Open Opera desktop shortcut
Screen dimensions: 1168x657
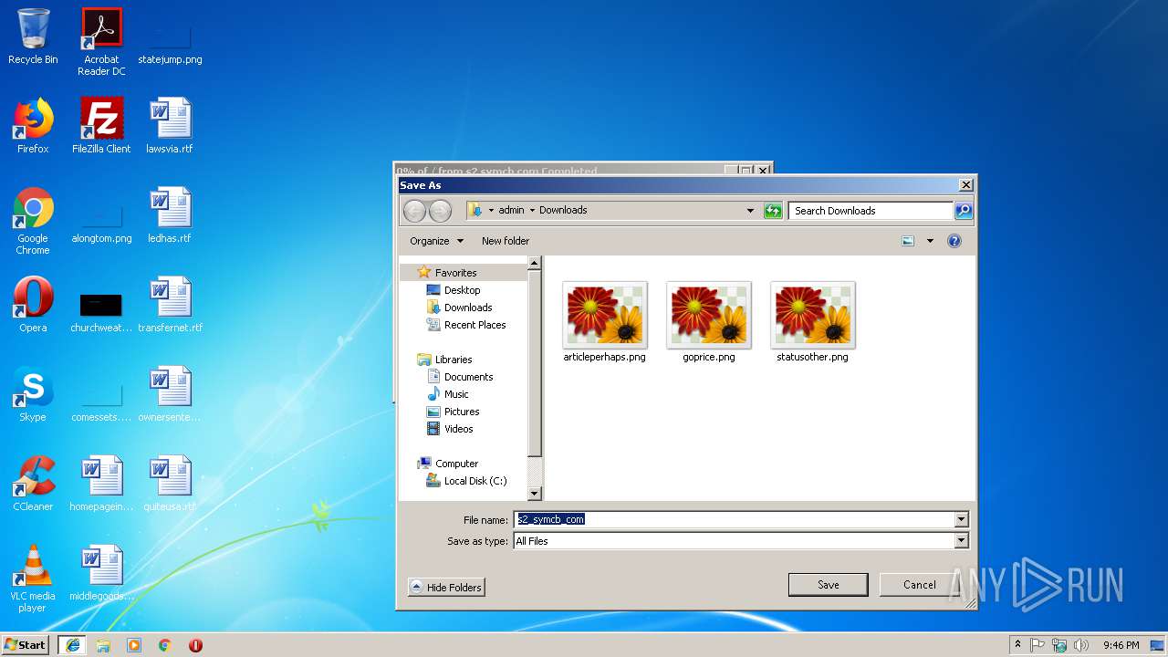click(33, 305)
